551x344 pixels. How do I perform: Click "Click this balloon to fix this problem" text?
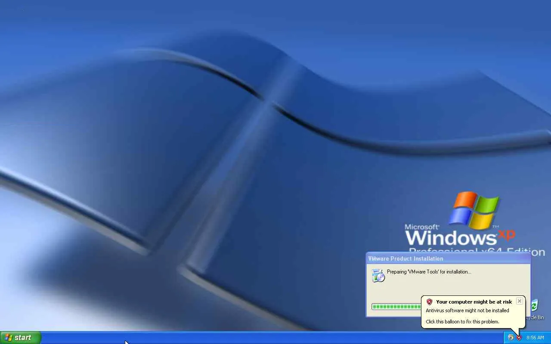[462, 322]
